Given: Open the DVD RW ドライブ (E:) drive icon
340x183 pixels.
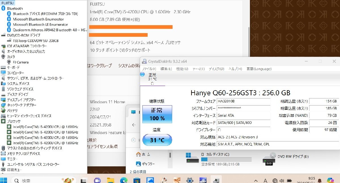Looking at the screenshot, I should click(x=269, y=159).
